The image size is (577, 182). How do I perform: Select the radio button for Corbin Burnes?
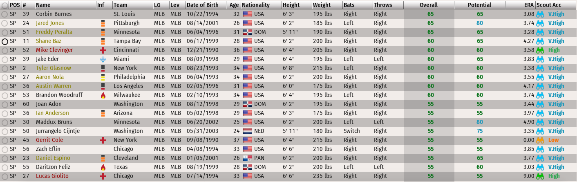pyautogui.click(x=5, y=14)
